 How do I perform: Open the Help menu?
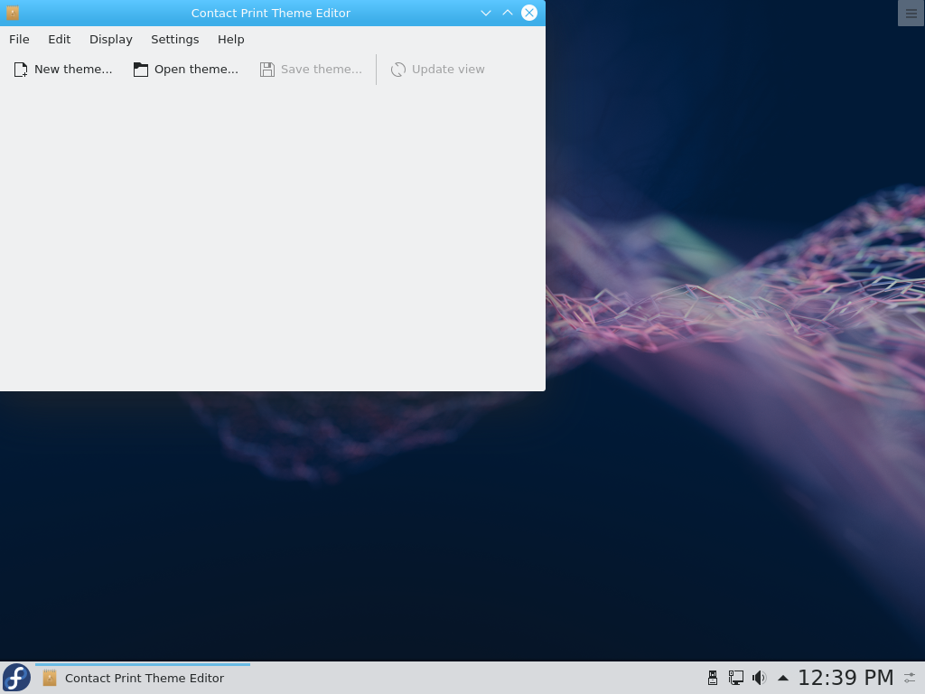(230, 40)
